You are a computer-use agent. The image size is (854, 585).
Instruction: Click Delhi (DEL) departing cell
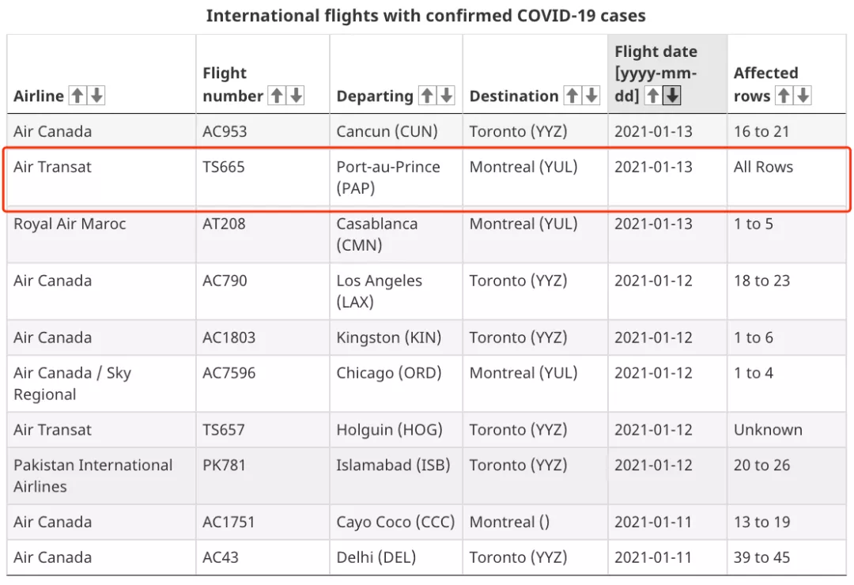pyautogui.click(x=396, y=557)
